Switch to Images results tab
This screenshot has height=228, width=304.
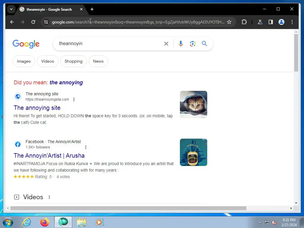coord(24,61)
